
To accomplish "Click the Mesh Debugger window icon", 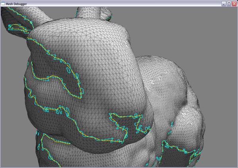I will (3, 4).
